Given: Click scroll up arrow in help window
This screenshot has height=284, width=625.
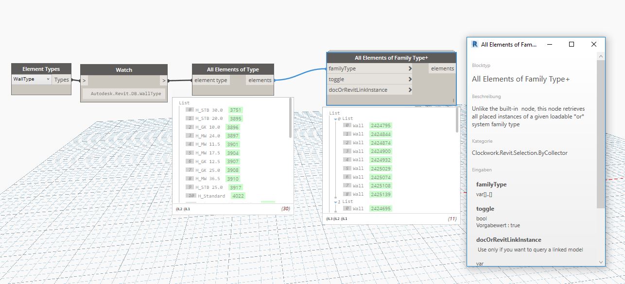Looking at the screenshot, I should point(601,56).
